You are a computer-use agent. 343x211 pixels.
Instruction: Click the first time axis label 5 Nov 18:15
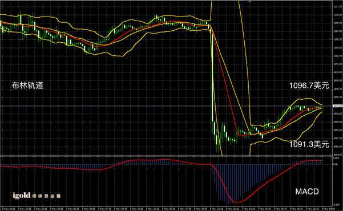pyautogui.click(x=9, y=209)
